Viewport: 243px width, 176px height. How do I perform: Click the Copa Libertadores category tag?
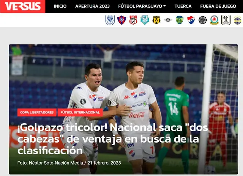pyautogui.click(x=37, y=112)
